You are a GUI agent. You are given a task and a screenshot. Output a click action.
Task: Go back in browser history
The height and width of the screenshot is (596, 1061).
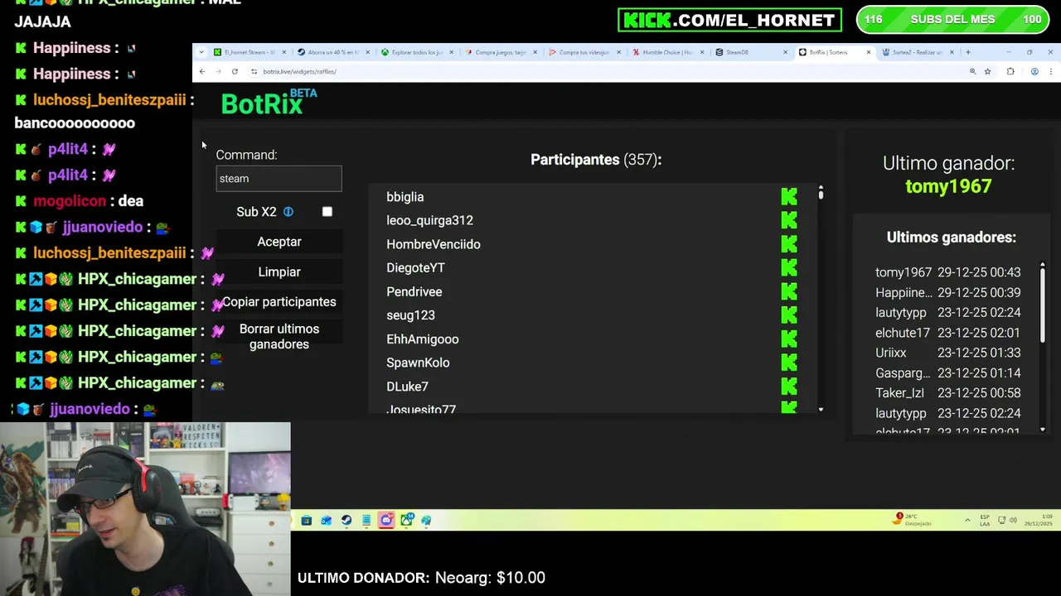point(202,72)
